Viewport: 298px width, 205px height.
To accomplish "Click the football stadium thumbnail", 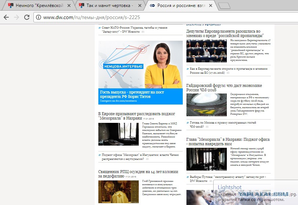I will point(206,105).
